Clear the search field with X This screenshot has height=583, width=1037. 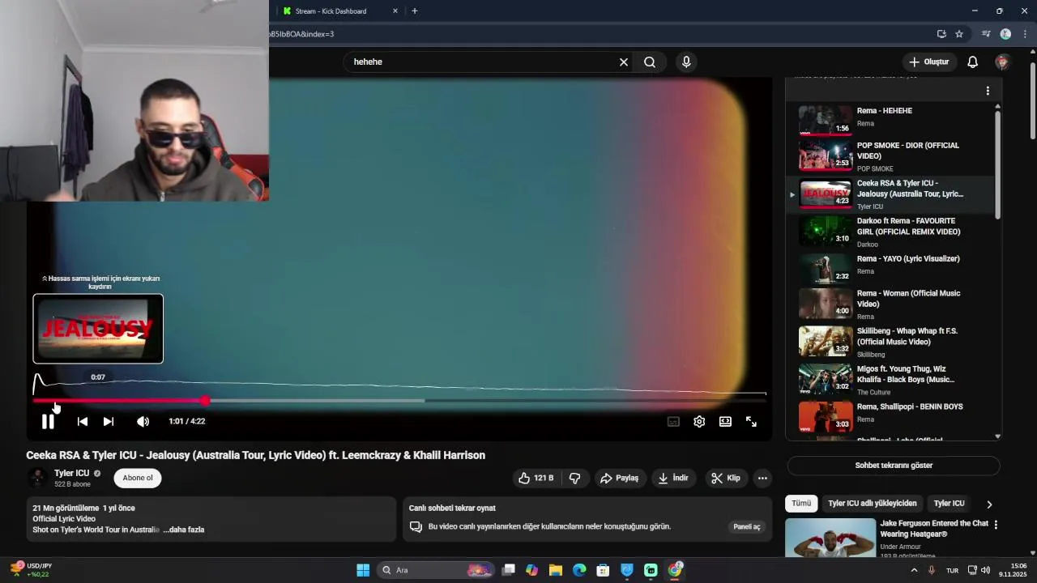(x=624, y=62)
